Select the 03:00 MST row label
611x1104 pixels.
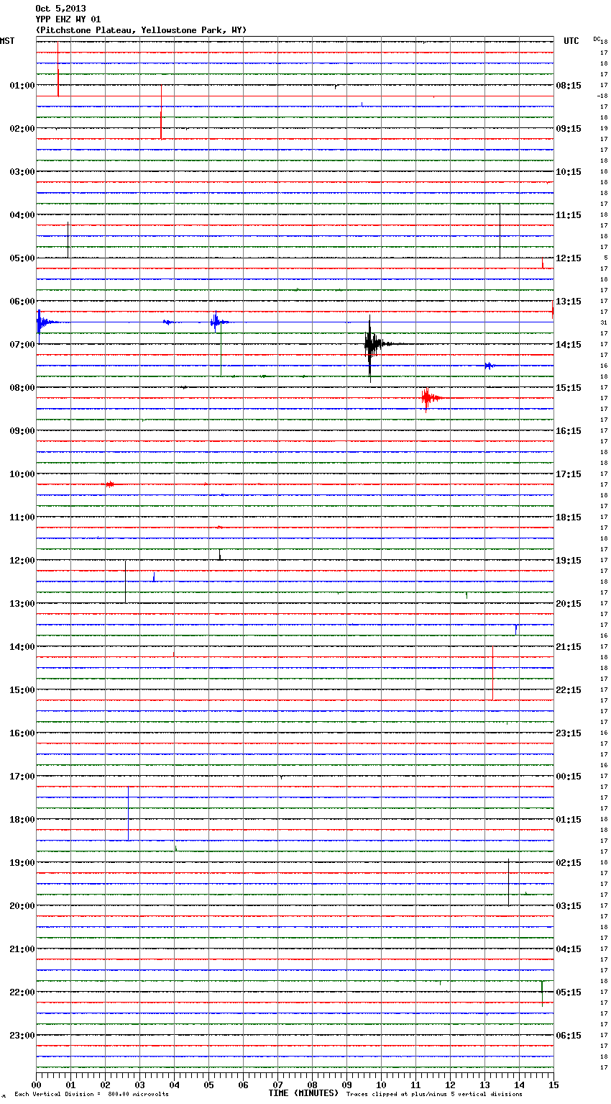pos(22,172)
